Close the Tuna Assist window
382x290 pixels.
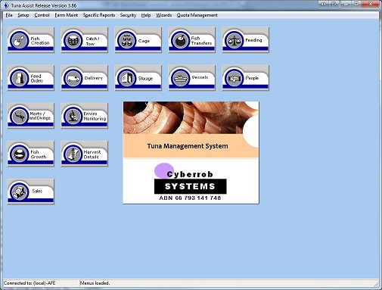click(x=371, y=4)
